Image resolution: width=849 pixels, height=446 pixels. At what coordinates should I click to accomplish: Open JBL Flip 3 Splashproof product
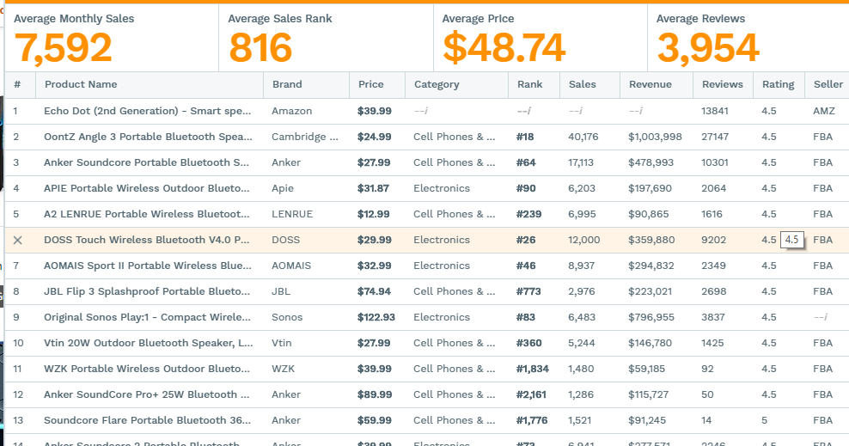point(147,291)
